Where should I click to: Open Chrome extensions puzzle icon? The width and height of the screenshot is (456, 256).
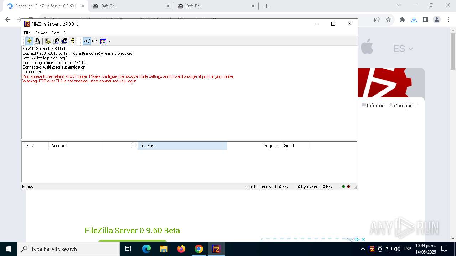(403, 20)
